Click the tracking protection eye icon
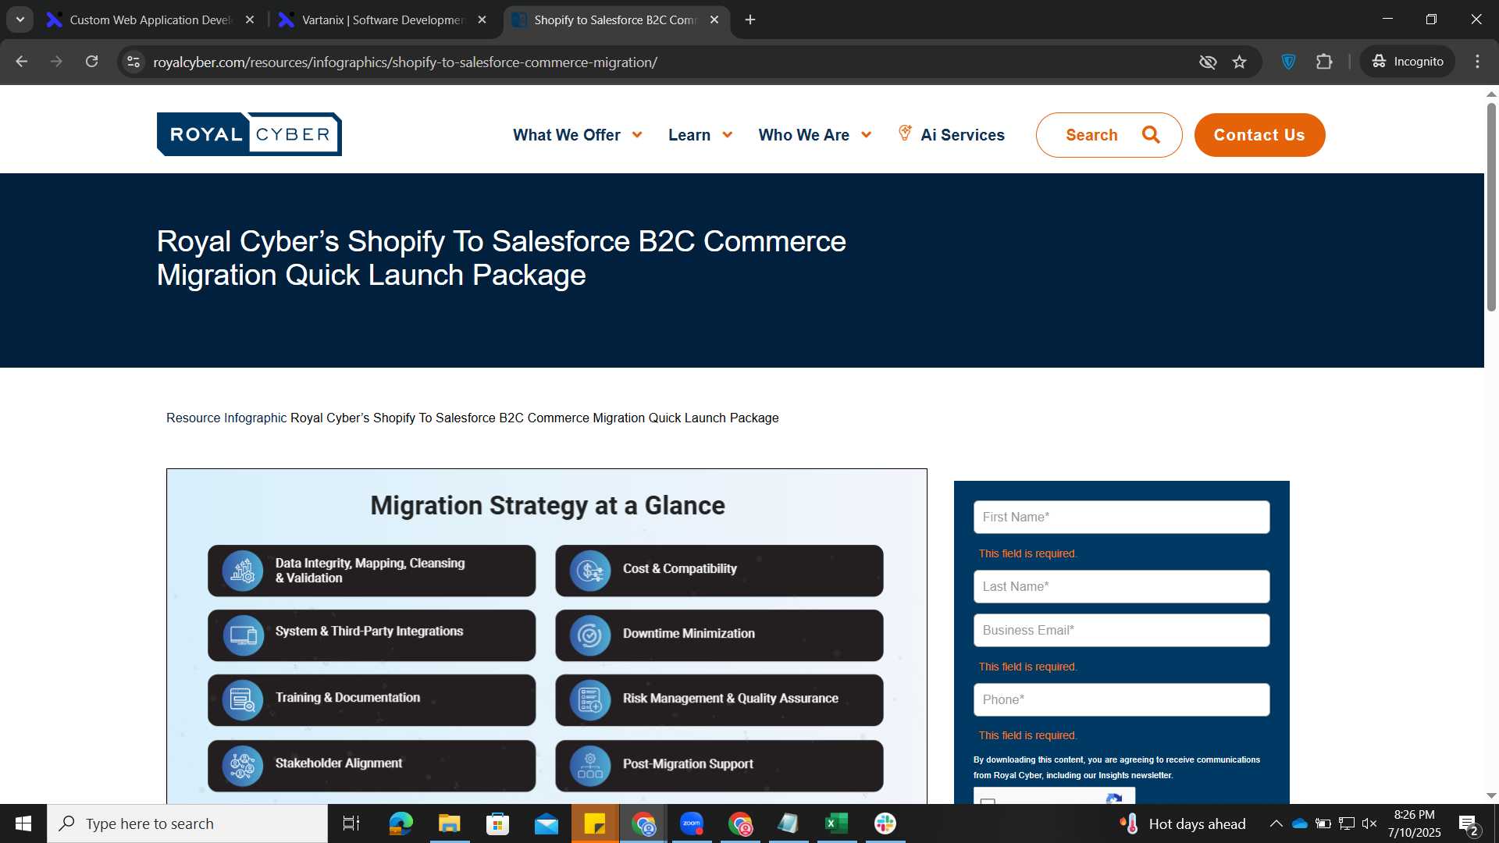Viewport: 1499px width, 843px height. 1208,62
